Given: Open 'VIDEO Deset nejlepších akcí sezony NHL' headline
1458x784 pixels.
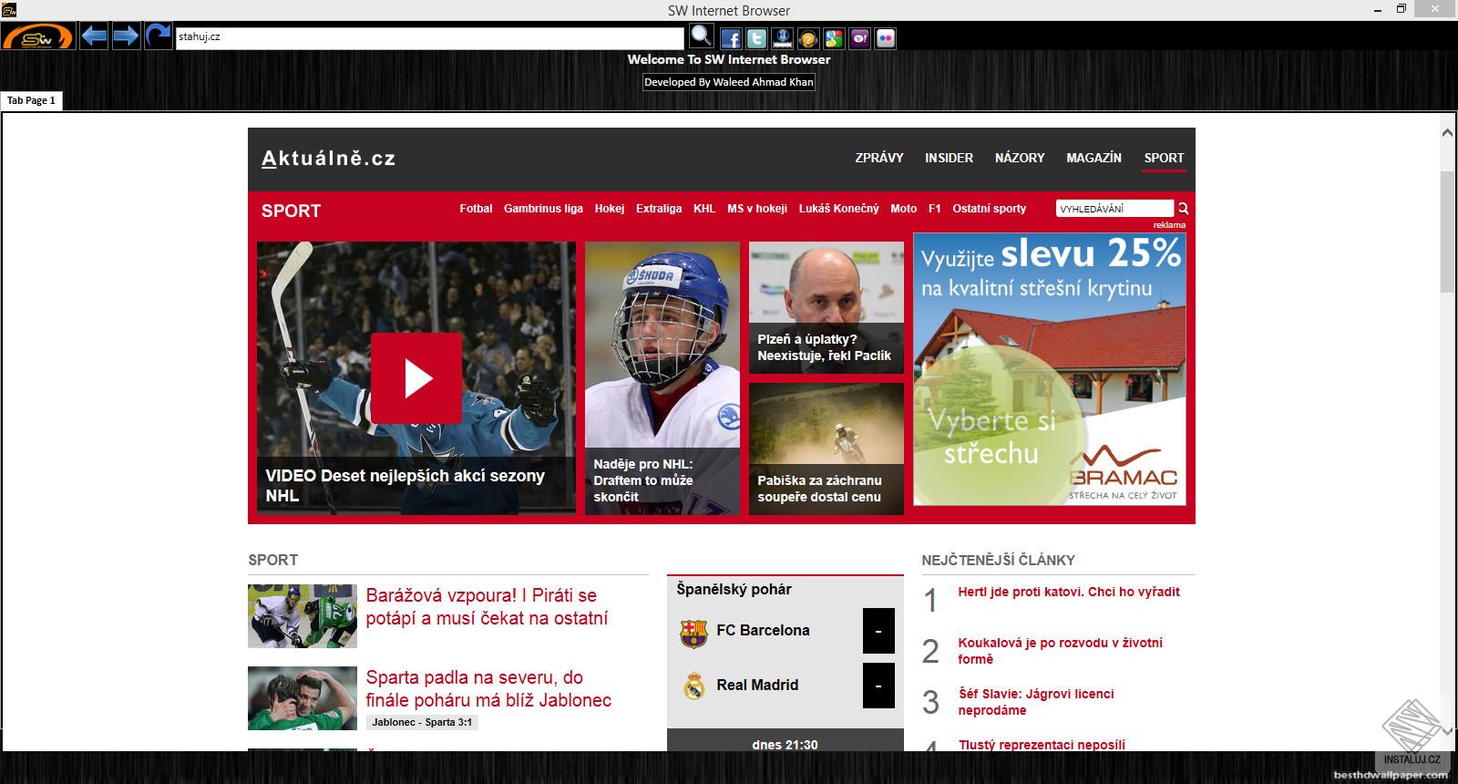Looking at the screenshot, I should (x=406, y=485).
